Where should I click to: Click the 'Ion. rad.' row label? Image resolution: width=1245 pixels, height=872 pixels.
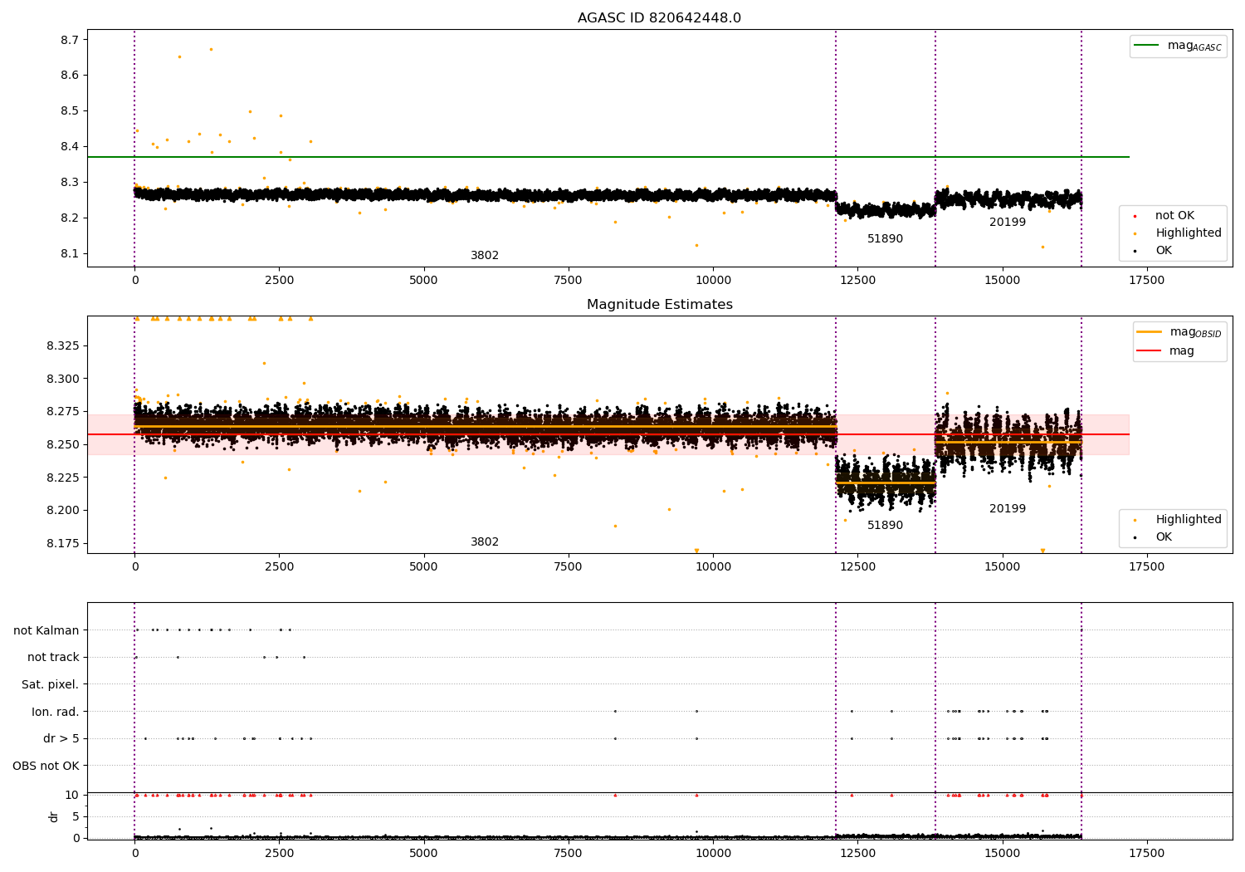point(56,712)
